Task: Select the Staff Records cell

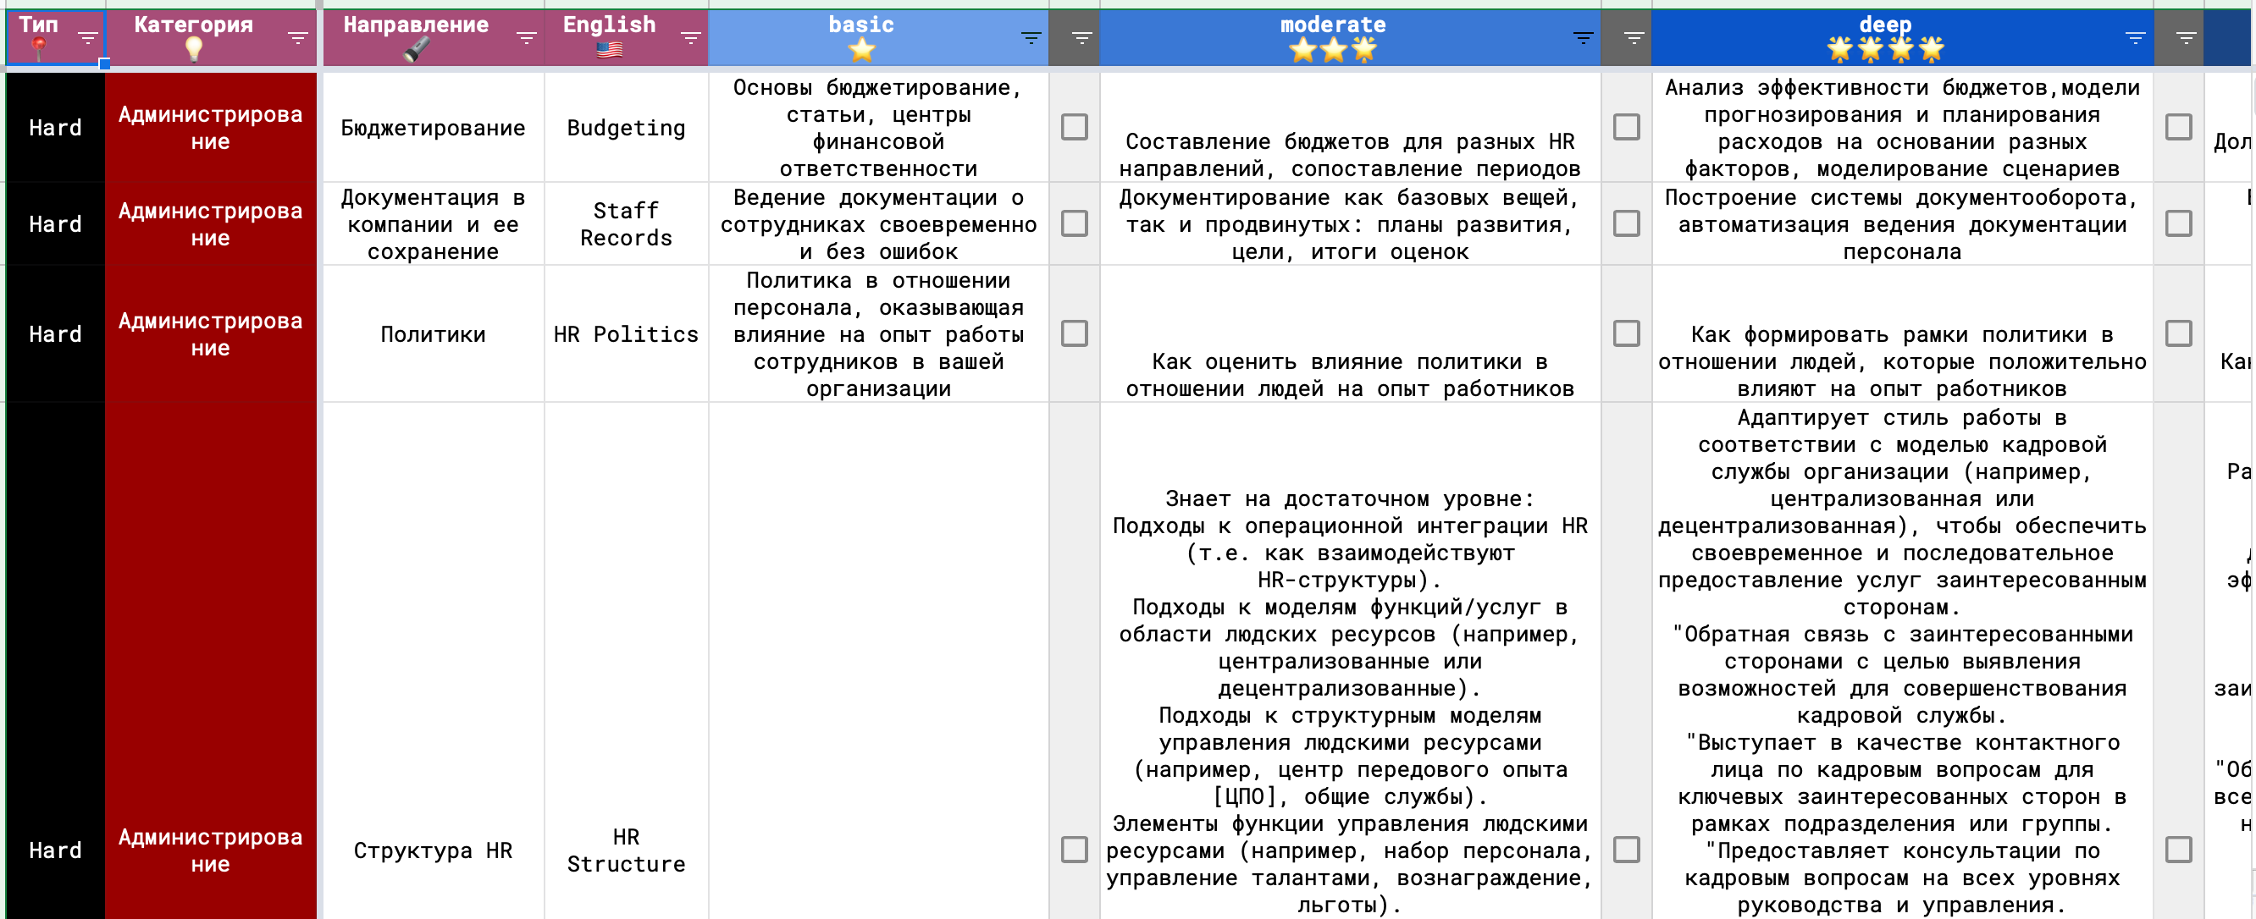Action: (x=626, y=223)
